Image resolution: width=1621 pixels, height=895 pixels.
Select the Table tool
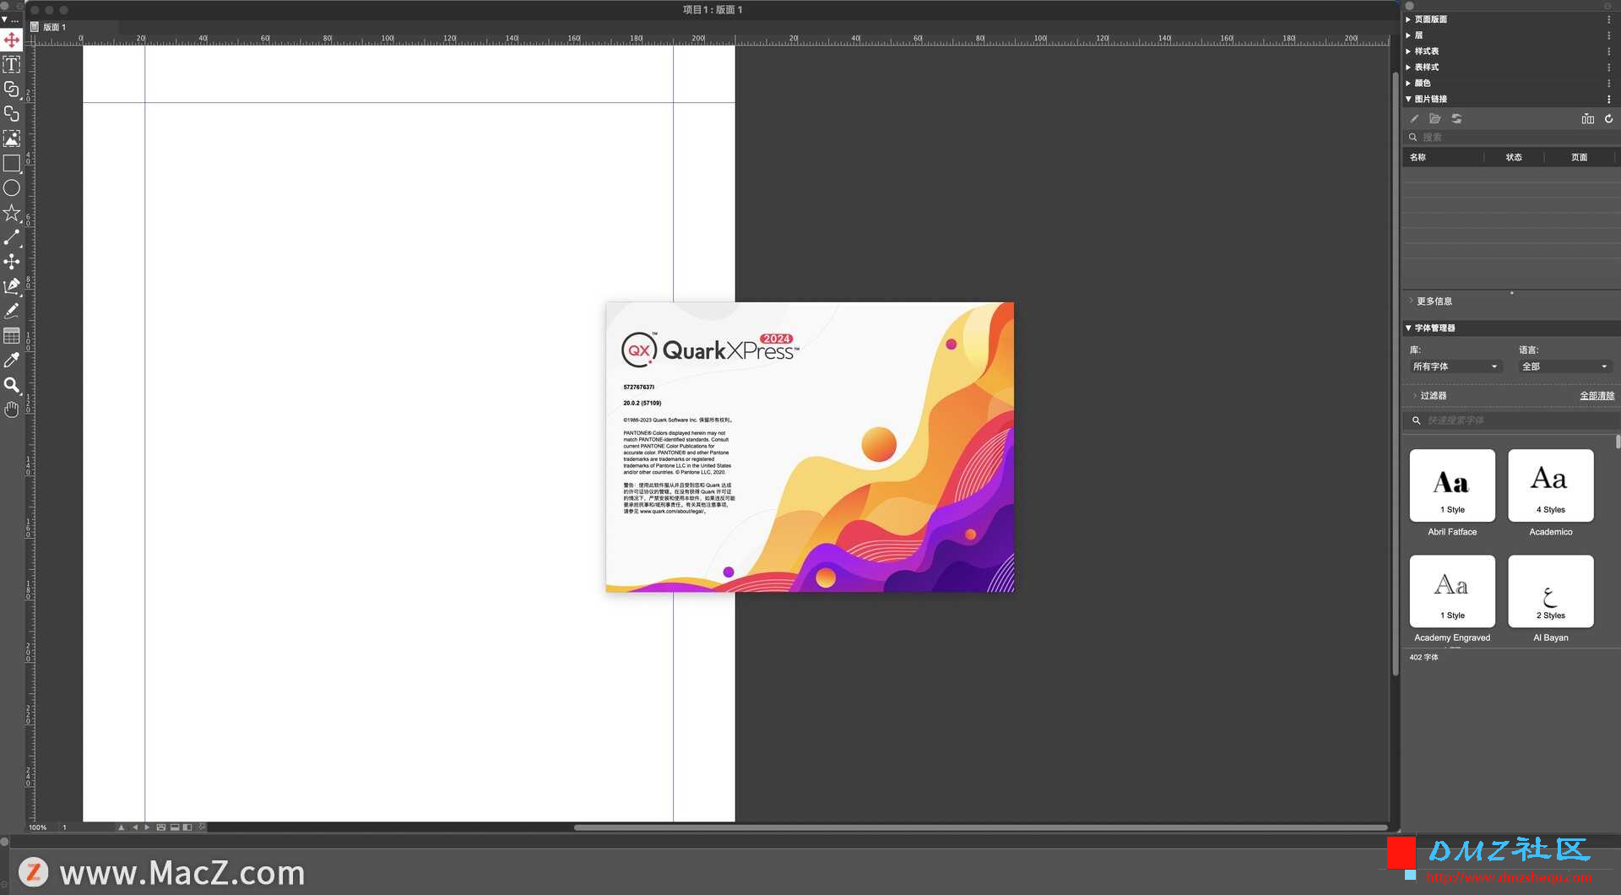tap(12, 336)
